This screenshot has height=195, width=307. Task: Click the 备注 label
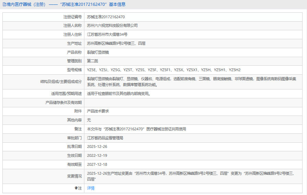78,129
